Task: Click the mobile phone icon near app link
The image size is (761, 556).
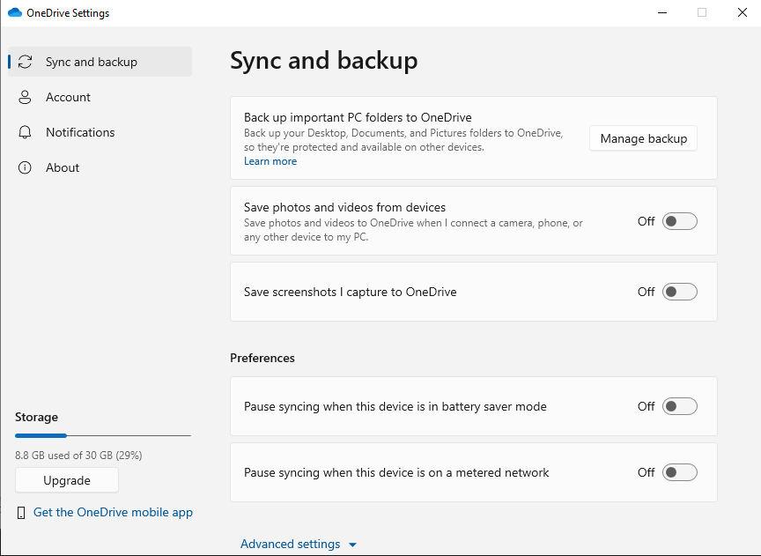Action: pyautogui.click(x=21, y=513)
